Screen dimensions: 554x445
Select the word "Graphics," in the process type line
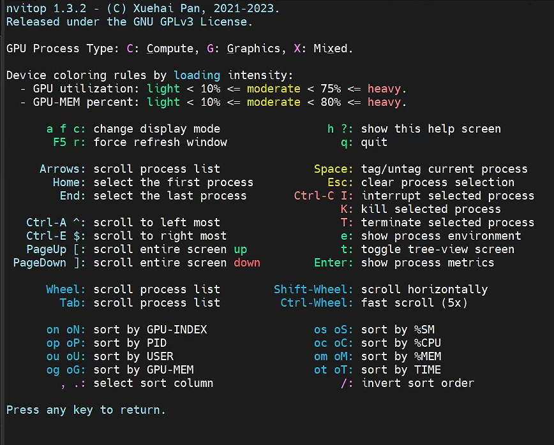(256, 48)
